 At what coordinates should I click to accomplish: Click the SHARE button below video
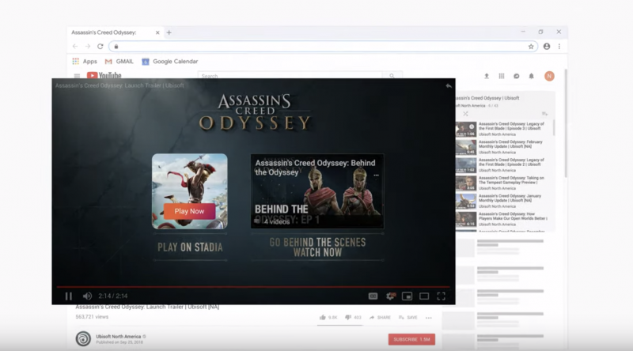tap(380, 318)
